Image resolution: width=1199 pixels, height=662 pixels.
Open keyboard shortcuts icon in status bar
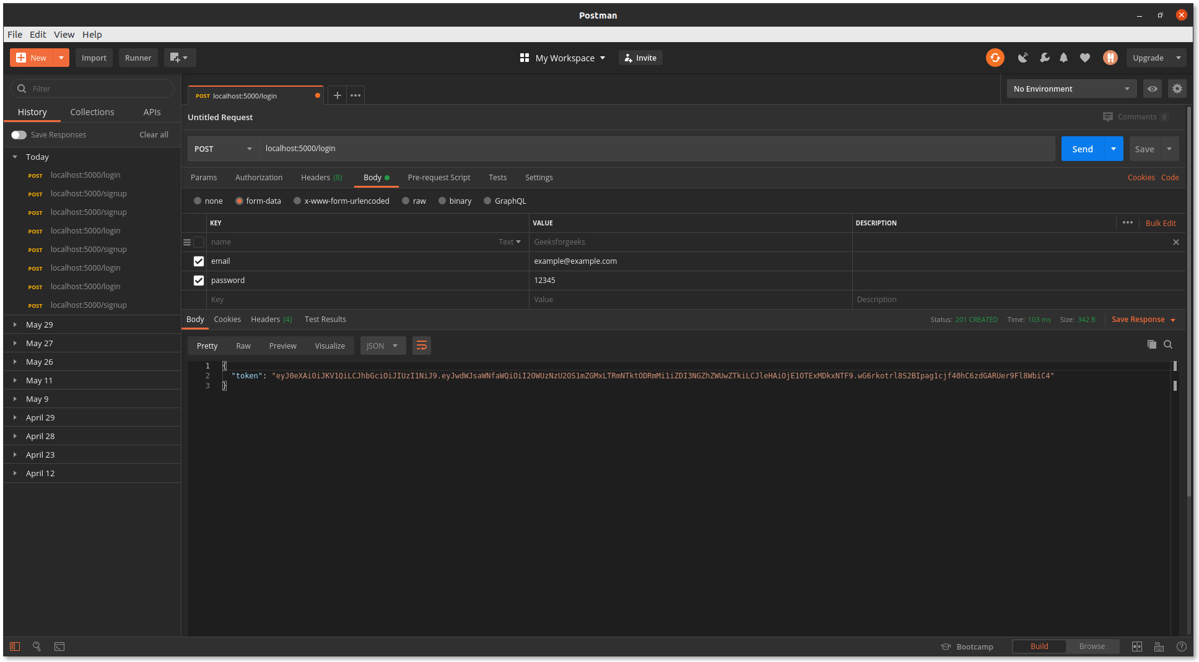pyautogui.click(x=1159, y=647)
